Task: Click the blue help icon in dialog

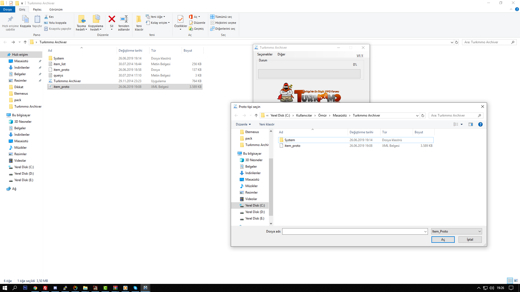Action: point(480,124)
